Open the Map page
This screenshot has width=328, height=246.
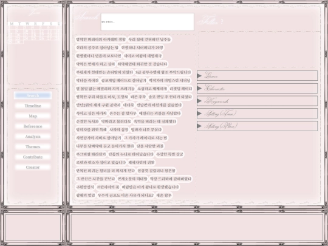click(33, 116)
